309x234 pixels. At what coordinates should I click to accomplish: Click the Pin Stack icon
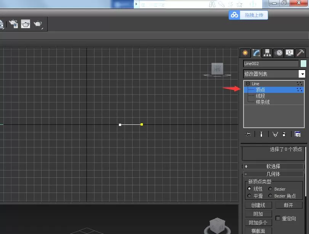248,134
